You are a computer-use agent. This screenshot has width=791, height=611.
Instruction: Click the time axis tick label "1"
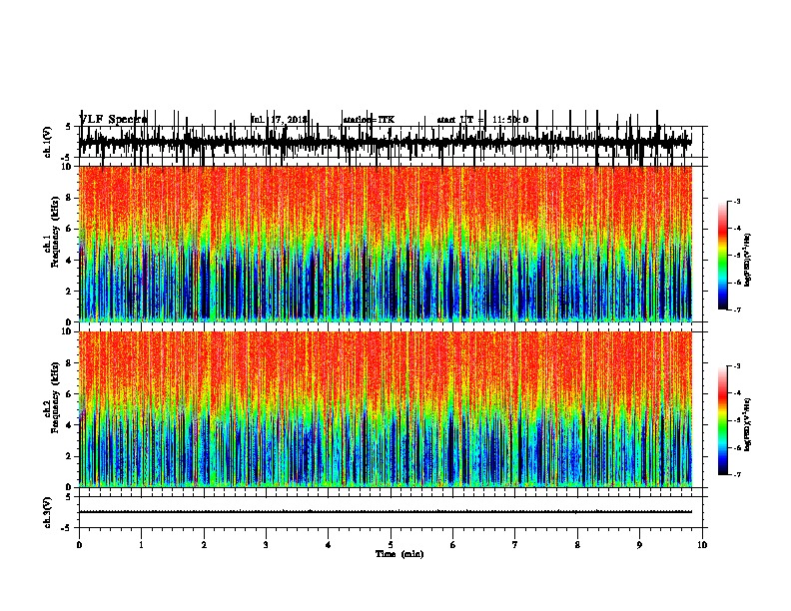point(142,545)
